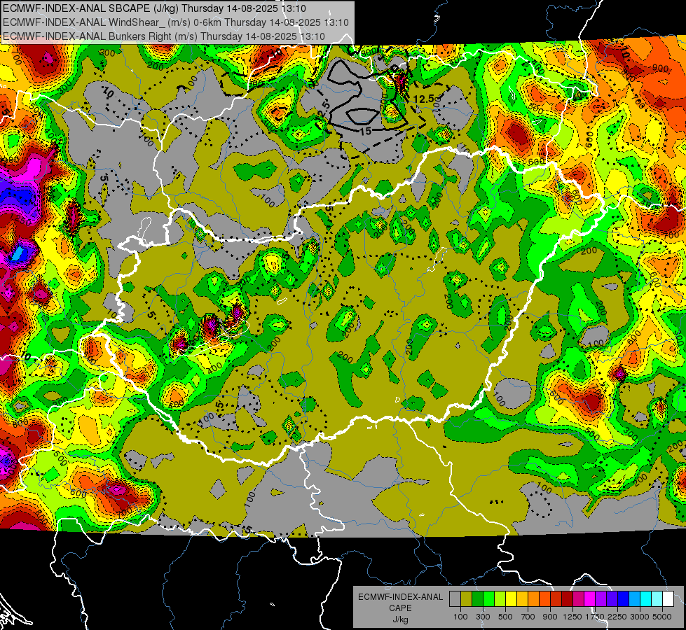686x630 pixels.
Task: Click the legend value 3000
Action: [x=640, y=617]
